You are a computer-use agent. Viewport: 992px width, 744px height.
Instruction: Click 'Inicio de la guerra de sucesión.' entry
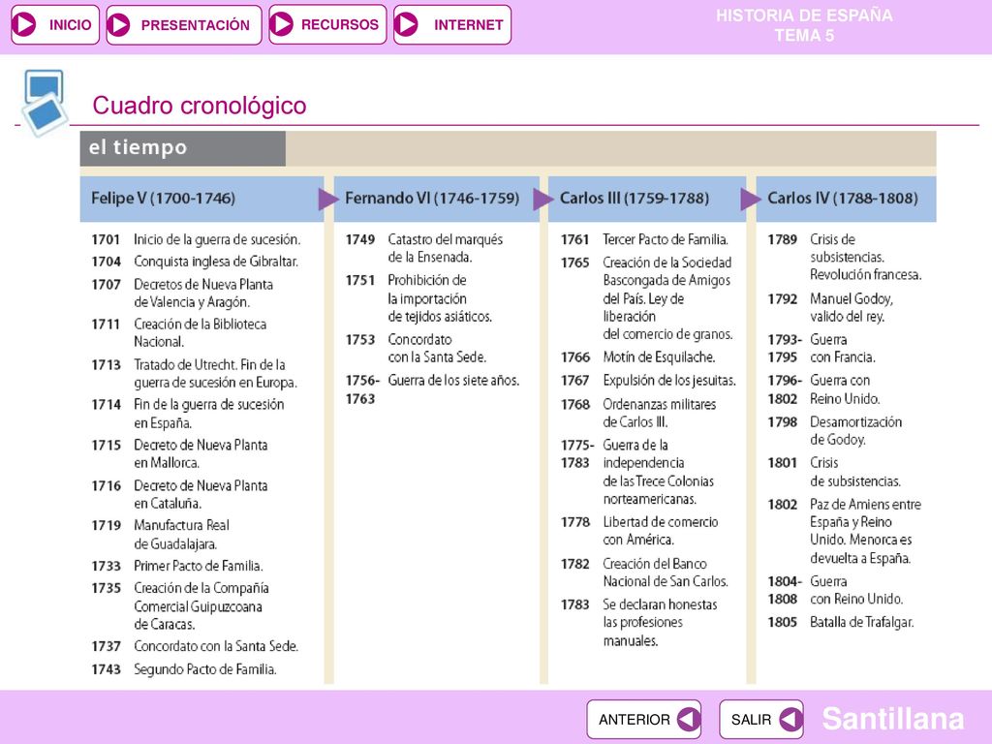(x=217, y=240)
